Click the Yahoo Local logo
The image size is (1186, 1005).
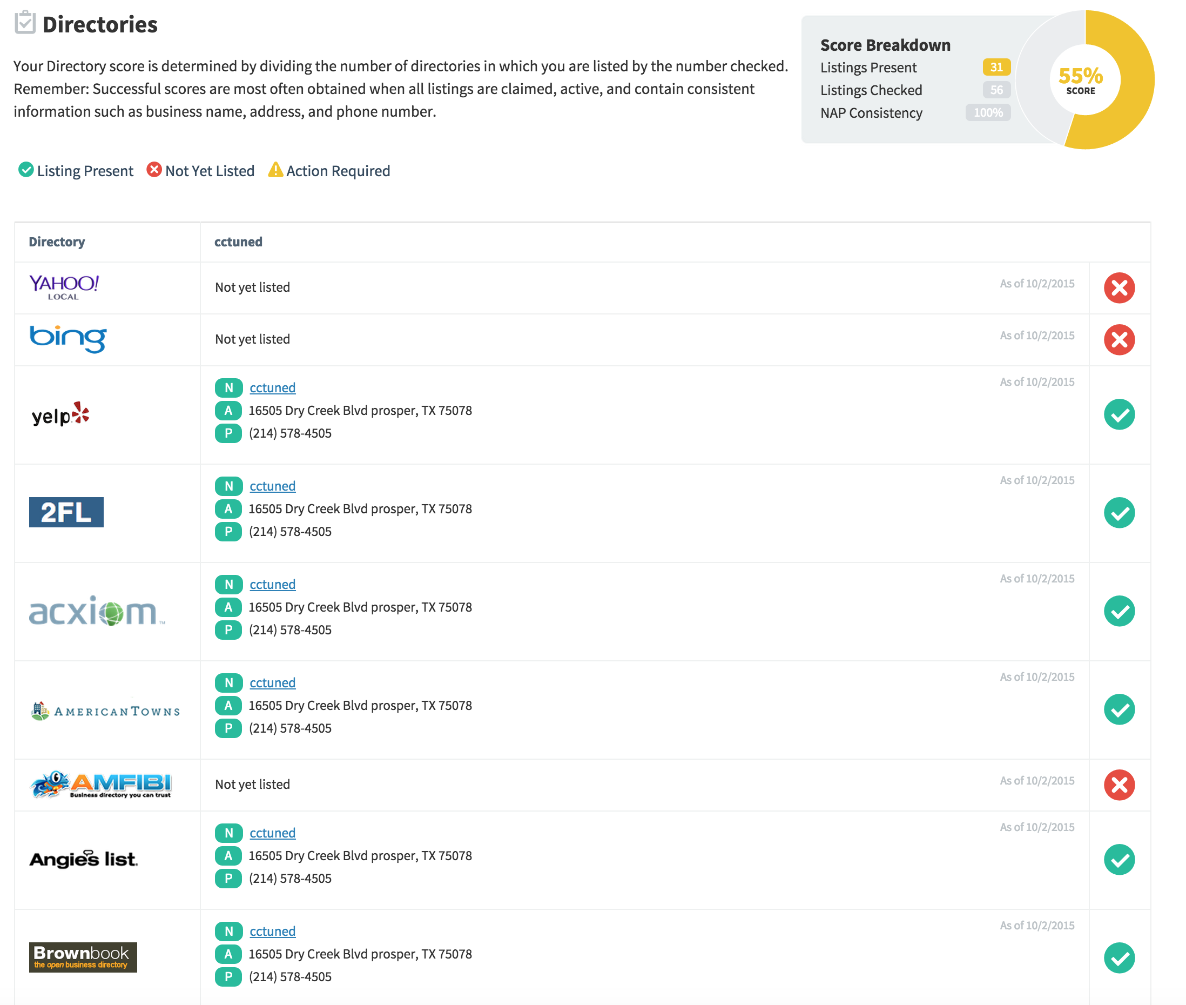pyautogui.click(x=64, y=287)
